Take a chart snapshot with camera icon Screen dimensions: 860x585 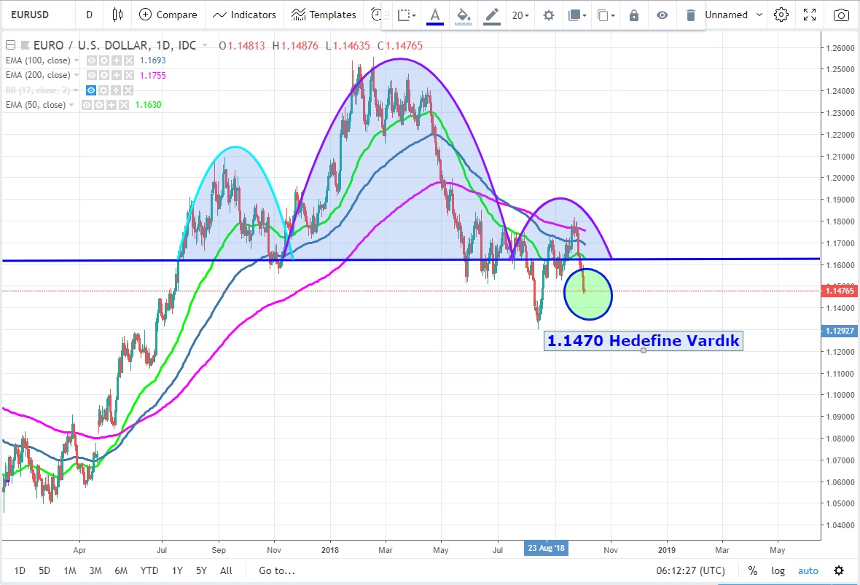coord(840,15)
